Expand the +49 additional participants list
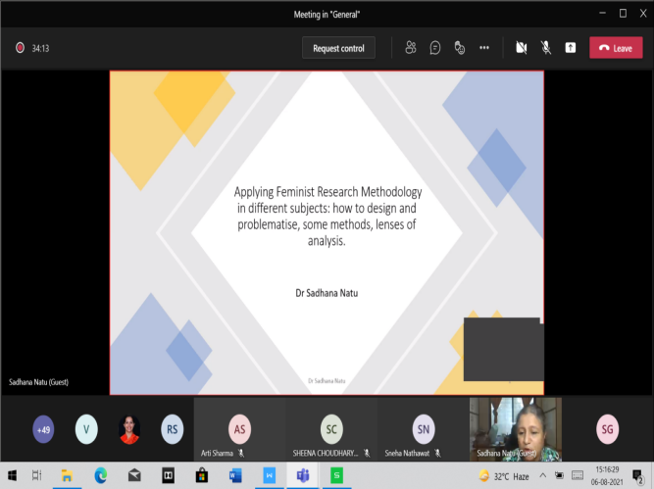The height and width of the screenshot is (489, 654). point(43,428)
